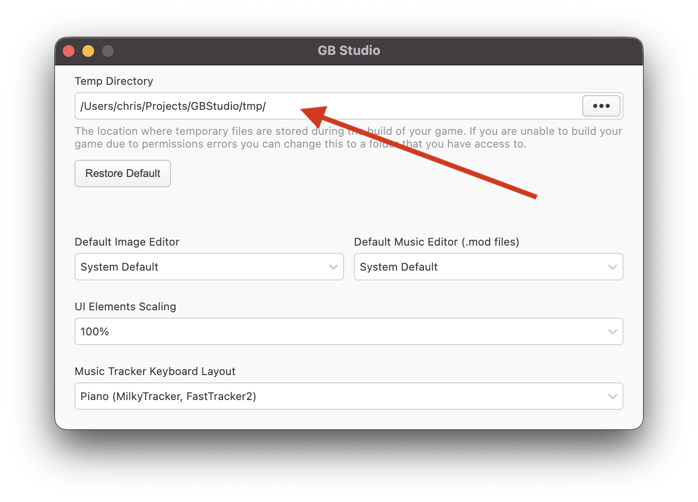The image size is (698, 502).
Task: Click the Music Tracker Keyboard Layout label
Action: coord(155,372)
